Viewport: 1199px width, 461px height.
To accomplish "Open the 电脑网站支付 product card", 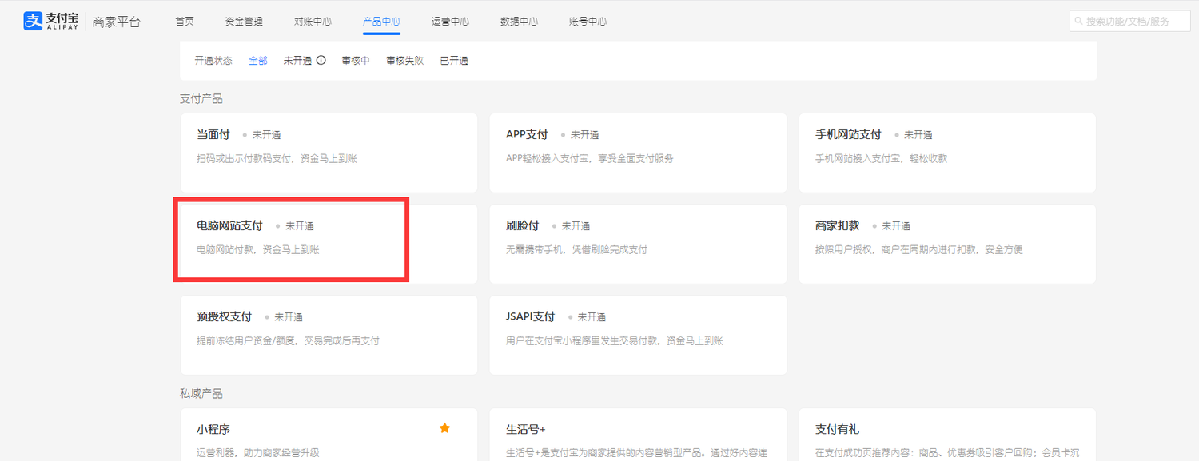I will click(329, 244).
